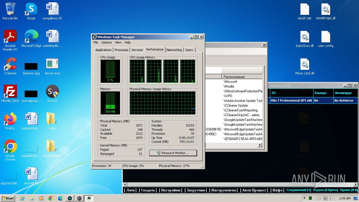The width and height of the screenshot is (359, 202).
Task: Click the [Логи] button in bottom bar
Action: coord(130,190)
